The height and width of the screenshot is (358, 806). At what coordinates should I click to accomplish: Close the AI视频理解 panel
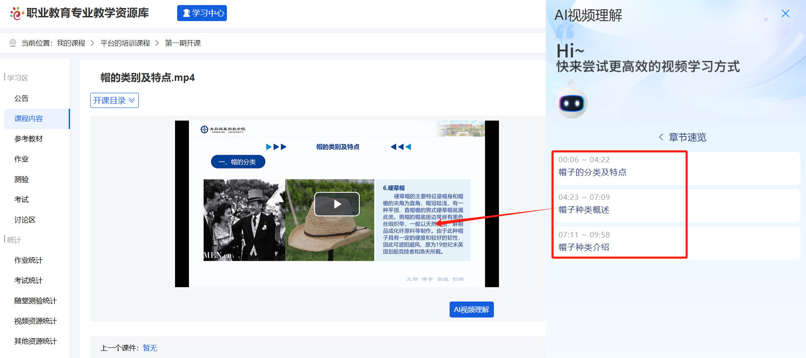click(x=785, y=13)
